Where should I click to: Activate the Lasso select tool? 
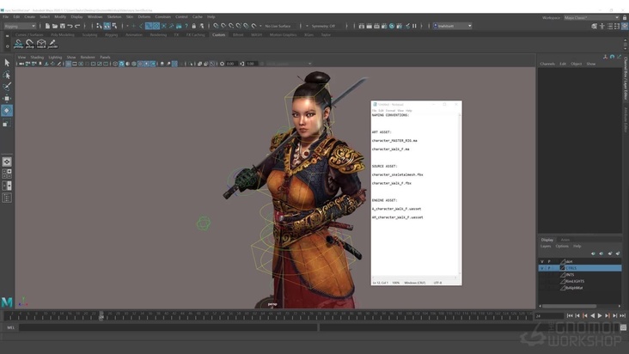point(7,75)
